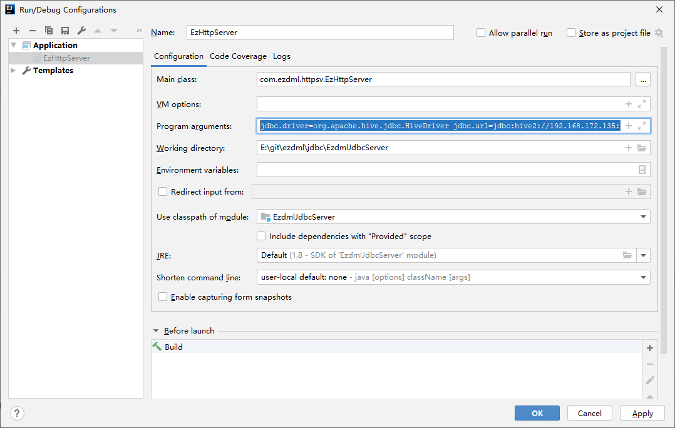Browse for Main class ellipsis button

642,79
